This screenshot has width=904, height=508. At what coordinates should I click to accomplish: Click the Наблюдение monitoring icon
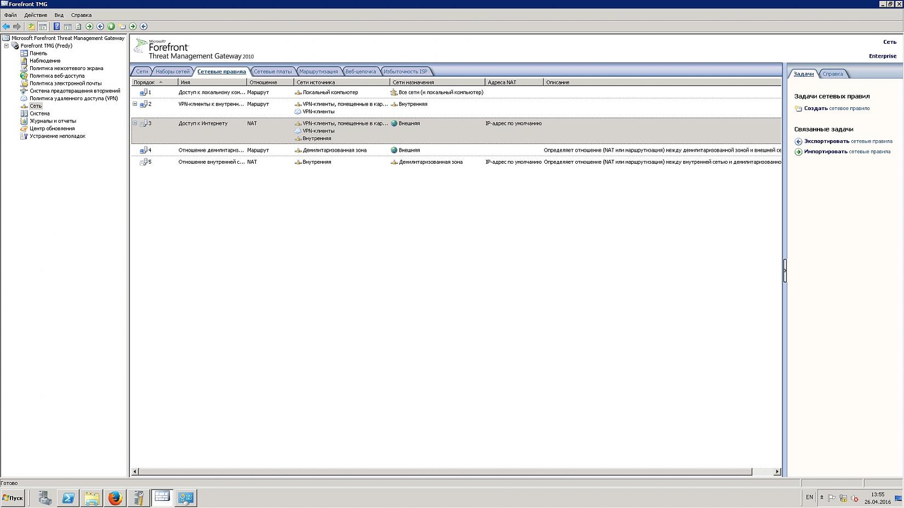coord(24,61)
